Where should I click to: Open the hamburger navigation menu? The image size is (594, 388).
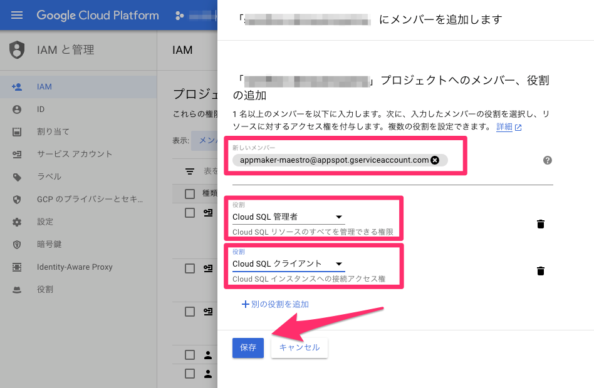(17, 15)
